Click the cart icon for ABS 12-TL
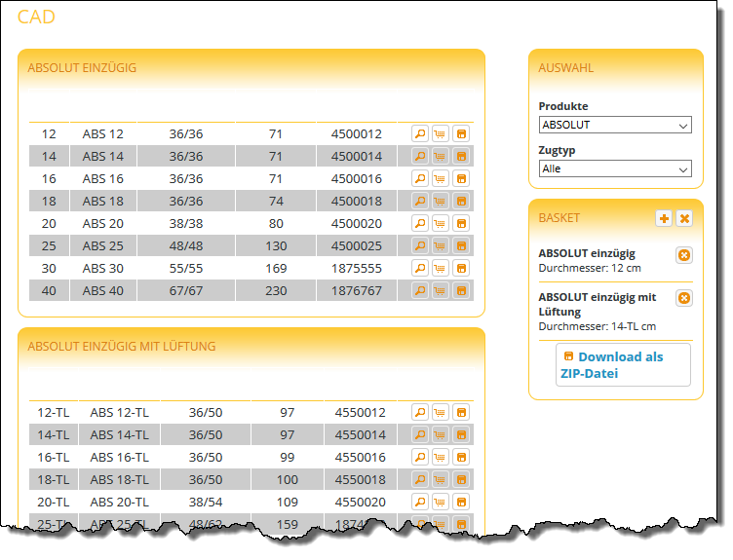Image resolution: width=733 pixels, height=560 pixels. [x=441, y=412]
